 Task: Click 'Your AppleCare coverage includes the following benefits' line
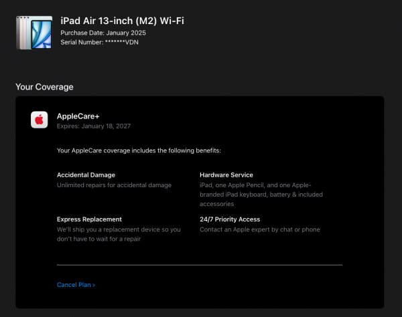tap(139, 150)
